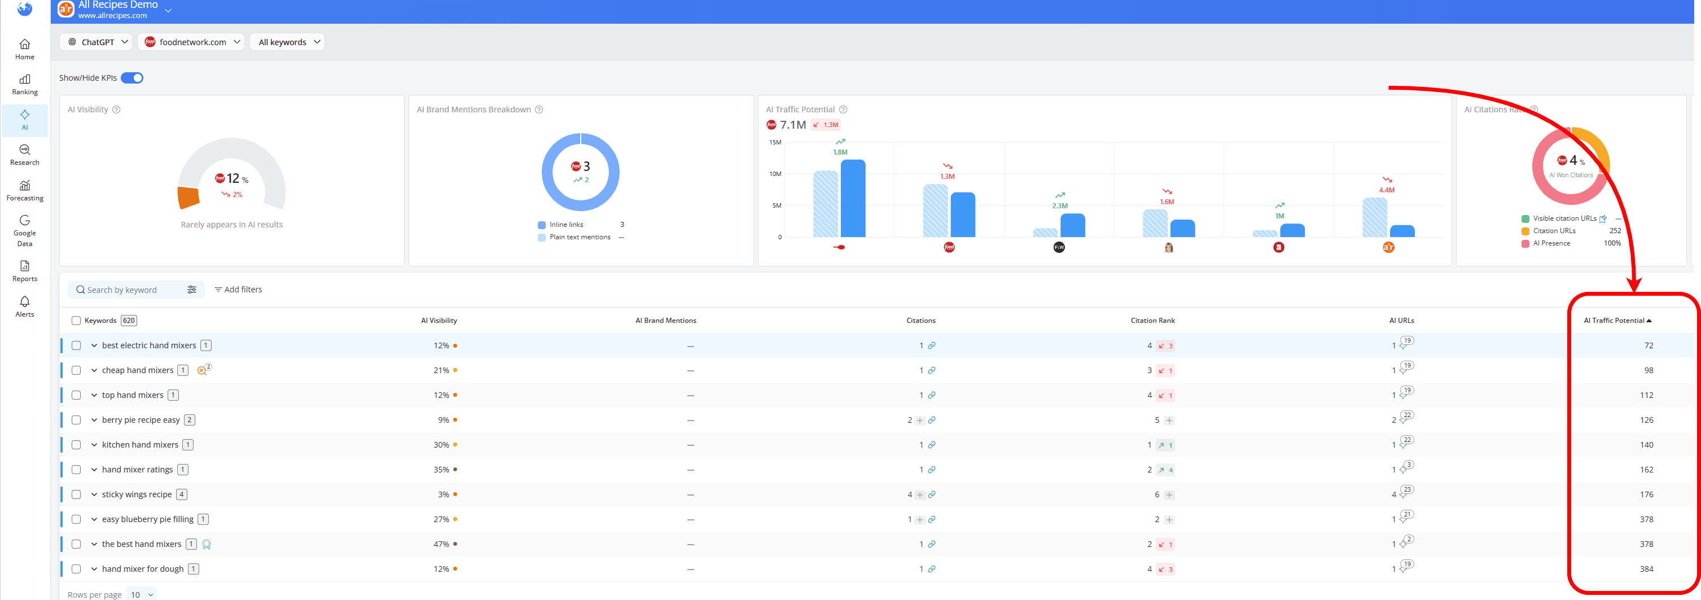
Task: Open the All keywords dropdown
Action: tap(287, 42)
